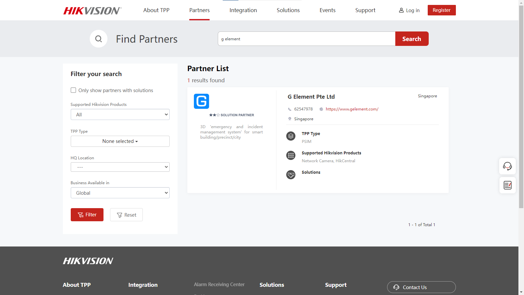
Task: Click the location pin icon beside Singapore
Action: click(290, 119)
